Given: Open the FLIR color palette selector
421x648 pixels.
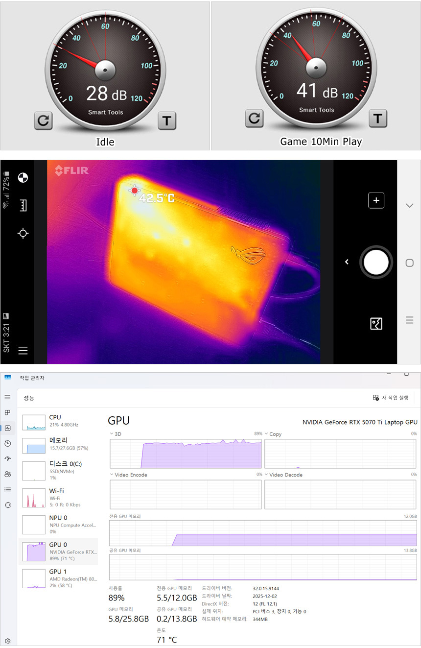Looking at the screenshot, I should [x=23, y=178].
